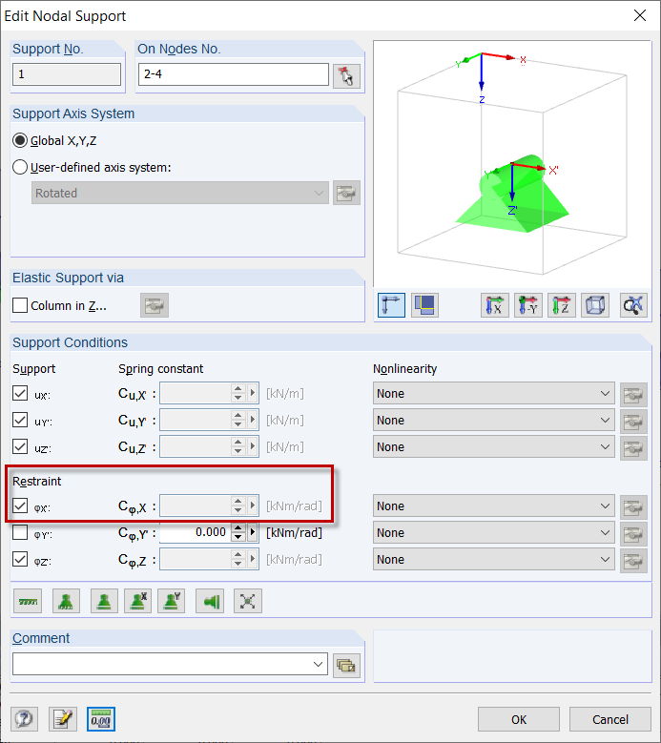Open nonlinearity dropdown for φX

coord(494,506)
